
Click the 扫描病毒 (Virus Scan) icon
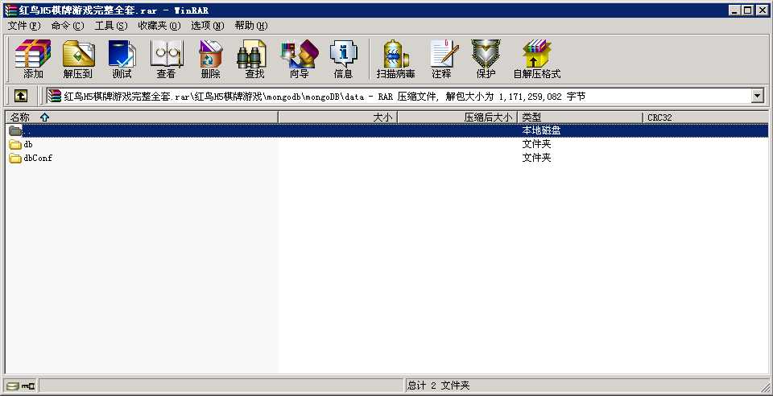coord(395,59)
